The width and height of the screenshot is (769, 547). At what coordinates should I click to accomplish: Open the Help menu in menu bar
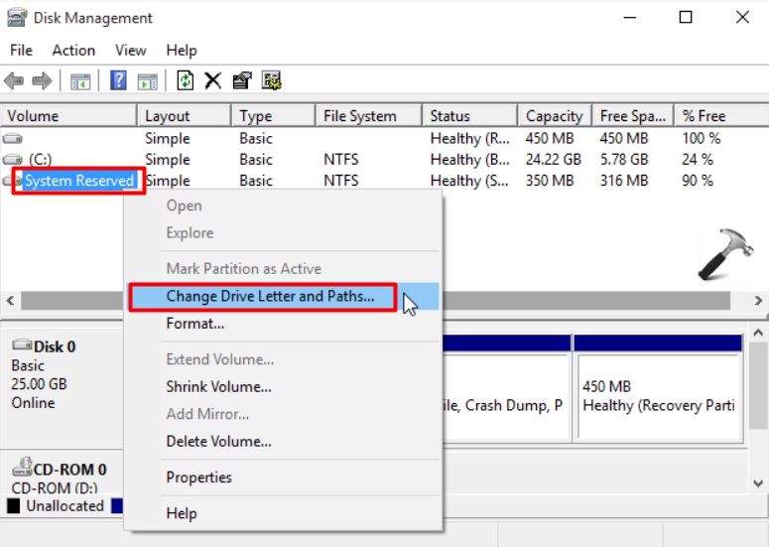click(x=182, y=50)
